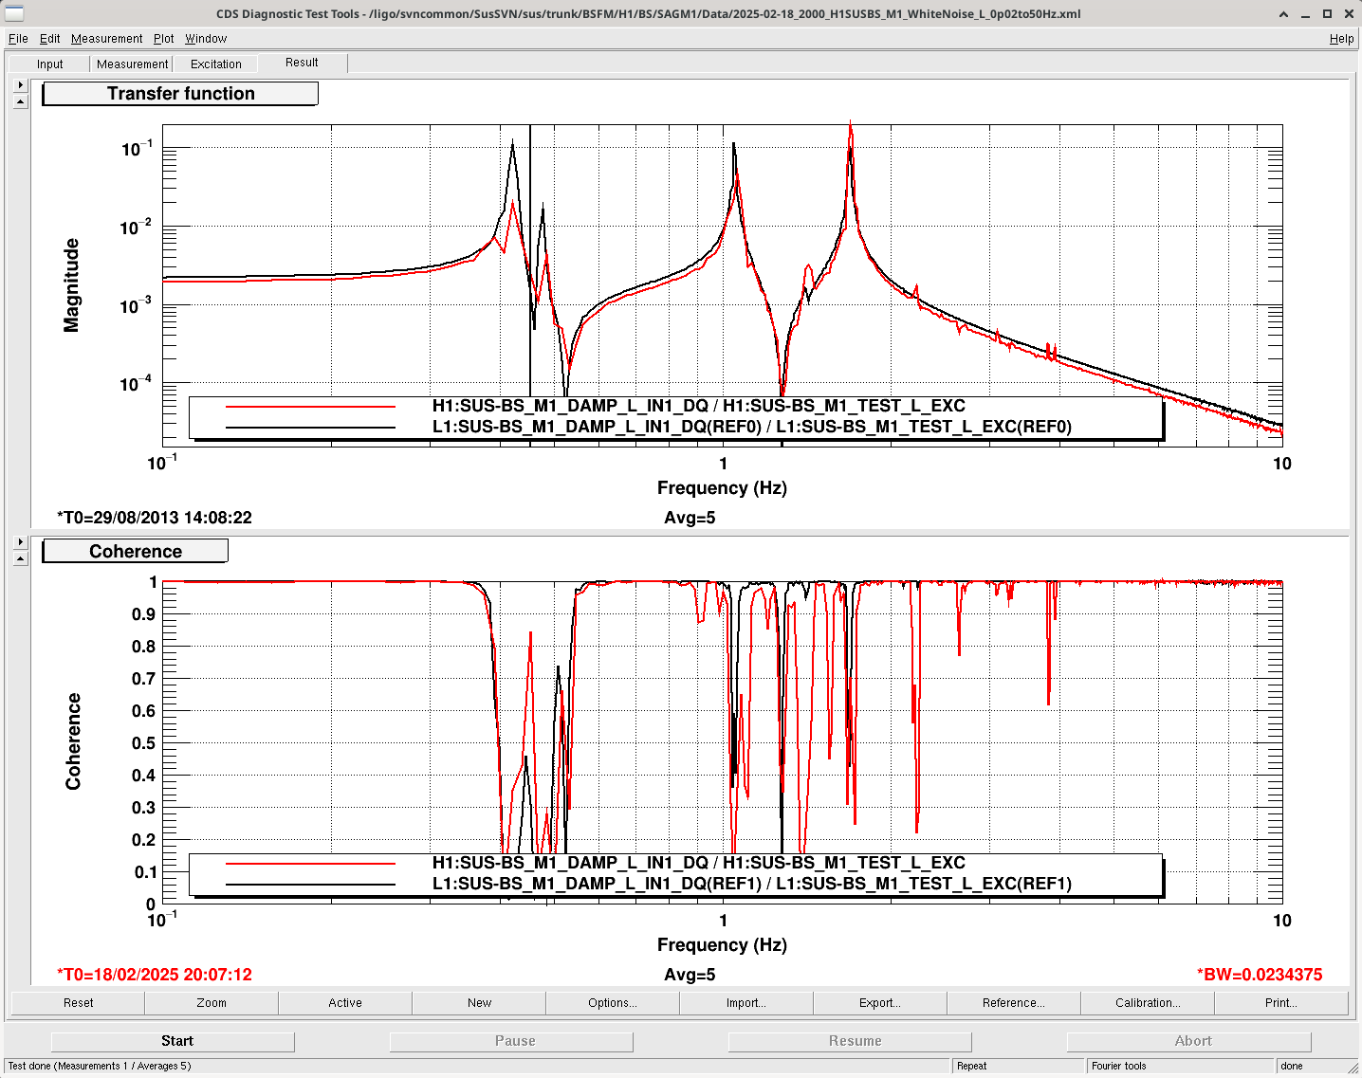
Task: Click the Magnitude axis label
Action: tap(71, 285)
